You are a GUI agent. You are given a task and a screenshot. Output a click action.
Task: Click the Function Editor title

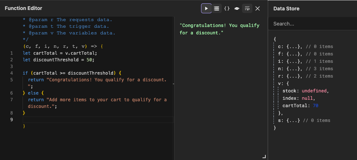[23, 8]
